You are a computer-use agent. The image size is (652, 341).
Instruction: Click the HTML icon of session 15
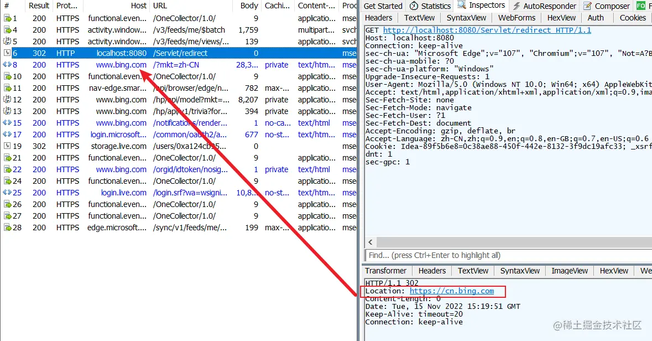point(8,123)
